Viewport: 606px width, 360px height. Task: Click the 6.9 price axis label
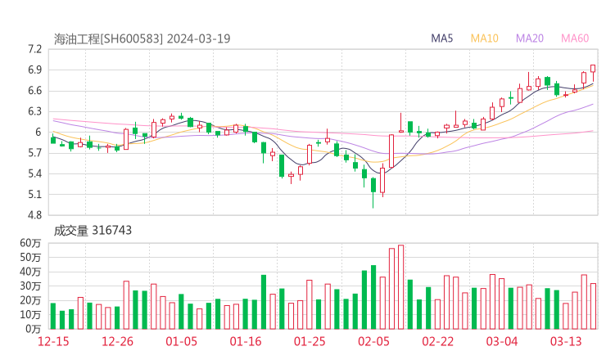click(x=34, y=70)
